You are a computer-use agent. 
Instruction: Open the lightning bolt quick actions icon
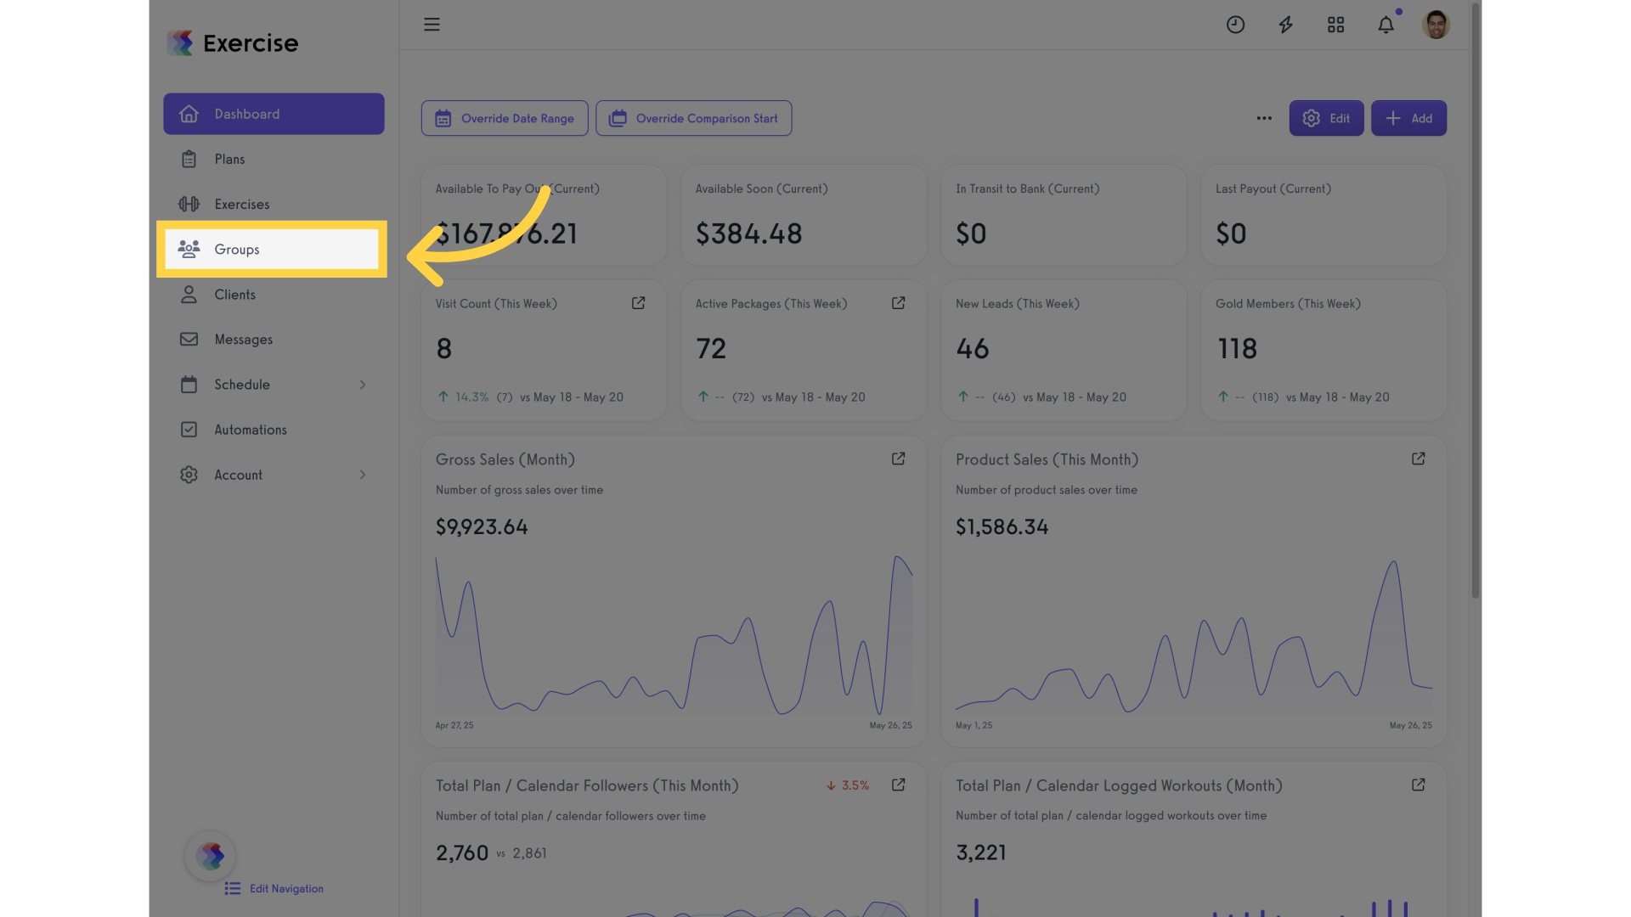(x=1285, y=25)
